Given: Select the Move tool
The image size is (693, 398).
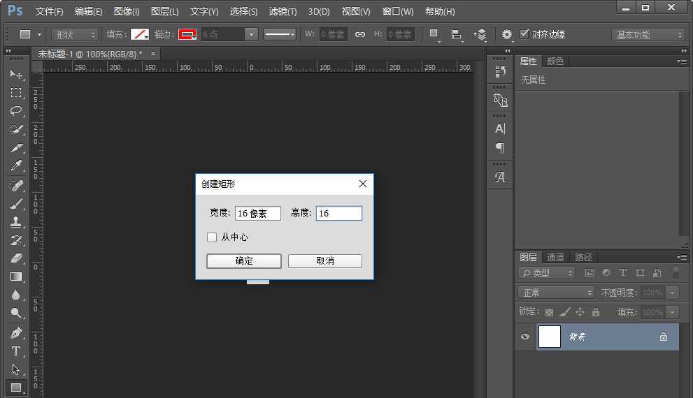Looking at the screenshot, I should pyautogui.click(x=16, y=75).
